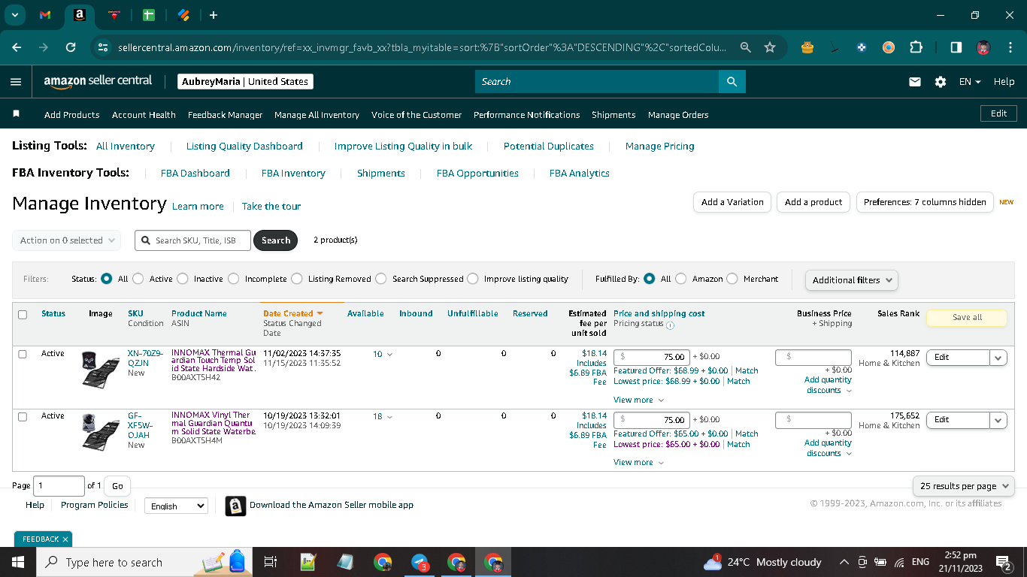
Task: Open Add Products in navigation bar
Action: 72,115
